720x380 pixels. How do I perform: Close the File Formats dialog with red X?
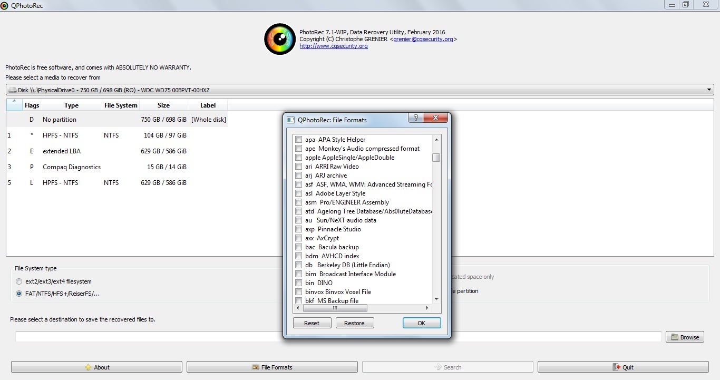[435, 118]
